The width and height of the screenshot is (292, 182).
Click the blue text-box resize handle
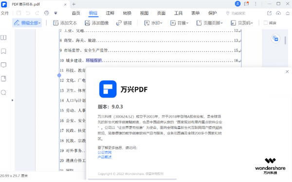pyautogui.click(x=59, y=75)
